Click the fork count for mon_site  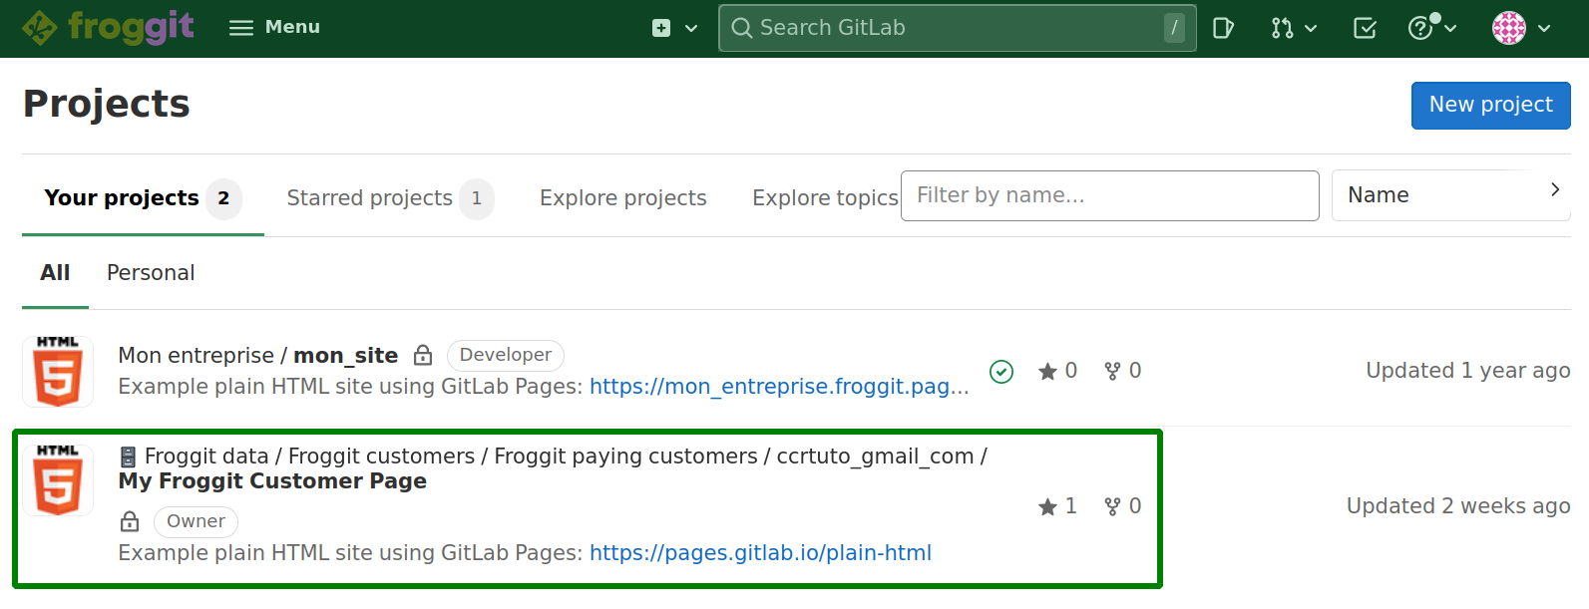click(1122, 371)
